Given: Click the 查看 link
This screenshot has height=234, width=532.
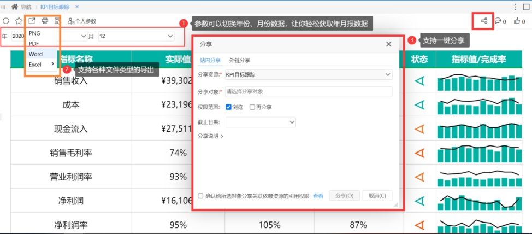Looking at the screenshot, I should click(x=318, y=196).
